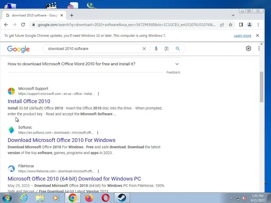Clear the Google search box text
The height and width of the screenshot is (203, 271).
coord(144,49)
